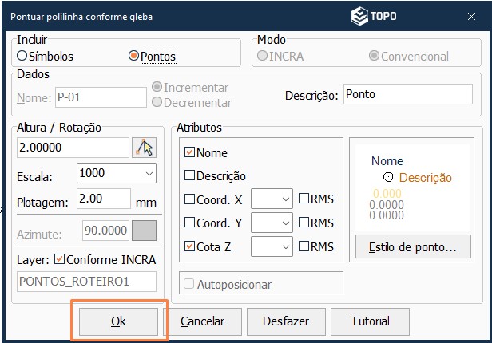
Task: Focus the Altura field showing 2.00000
Action: pyautogui.click(x=73, y=148)
